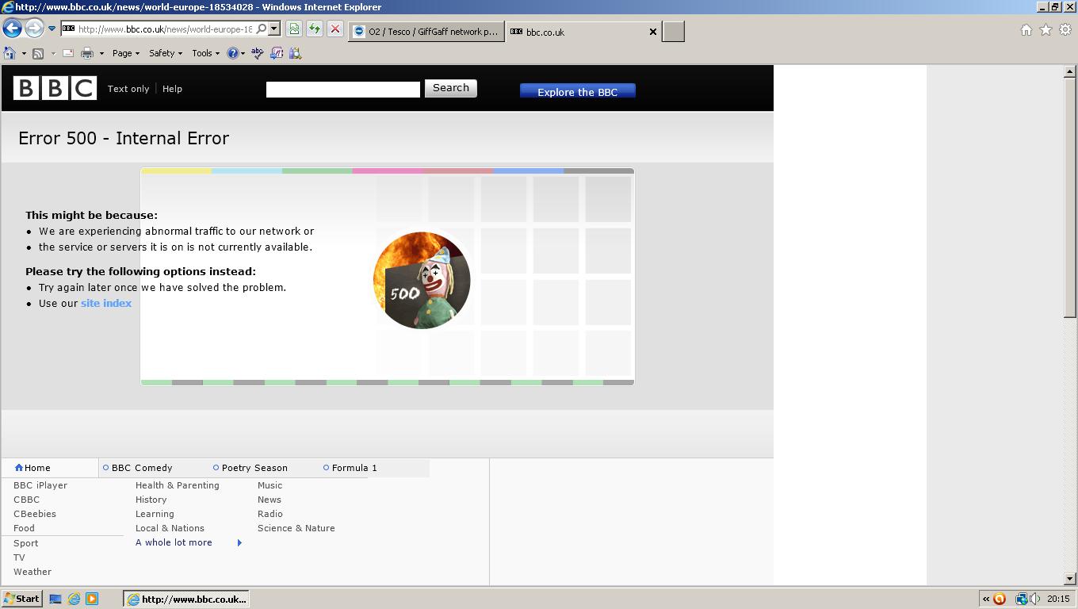This screenshot has width=1078, height=609.
Task: Launch Internet Explorer from Quick Launch
Action: click(74, 599)
